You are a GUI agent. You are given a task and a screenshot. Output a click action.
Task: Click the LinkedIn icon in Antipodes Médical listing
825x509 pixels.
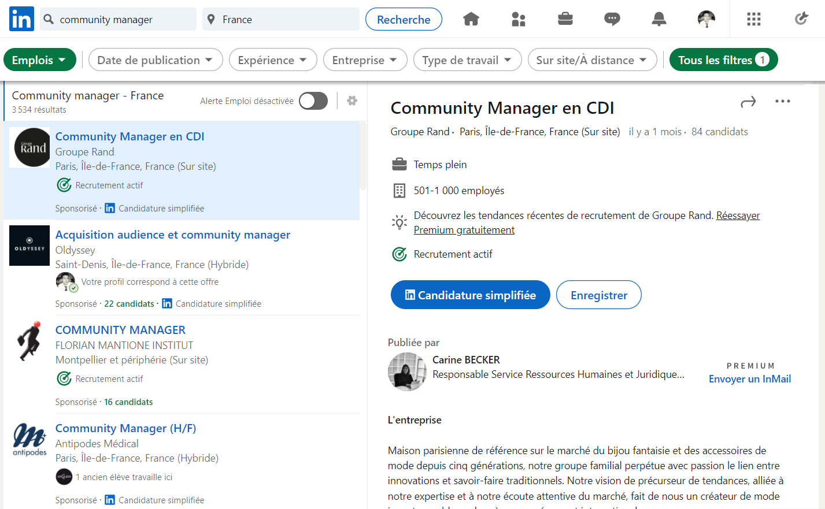click(110, 500)
